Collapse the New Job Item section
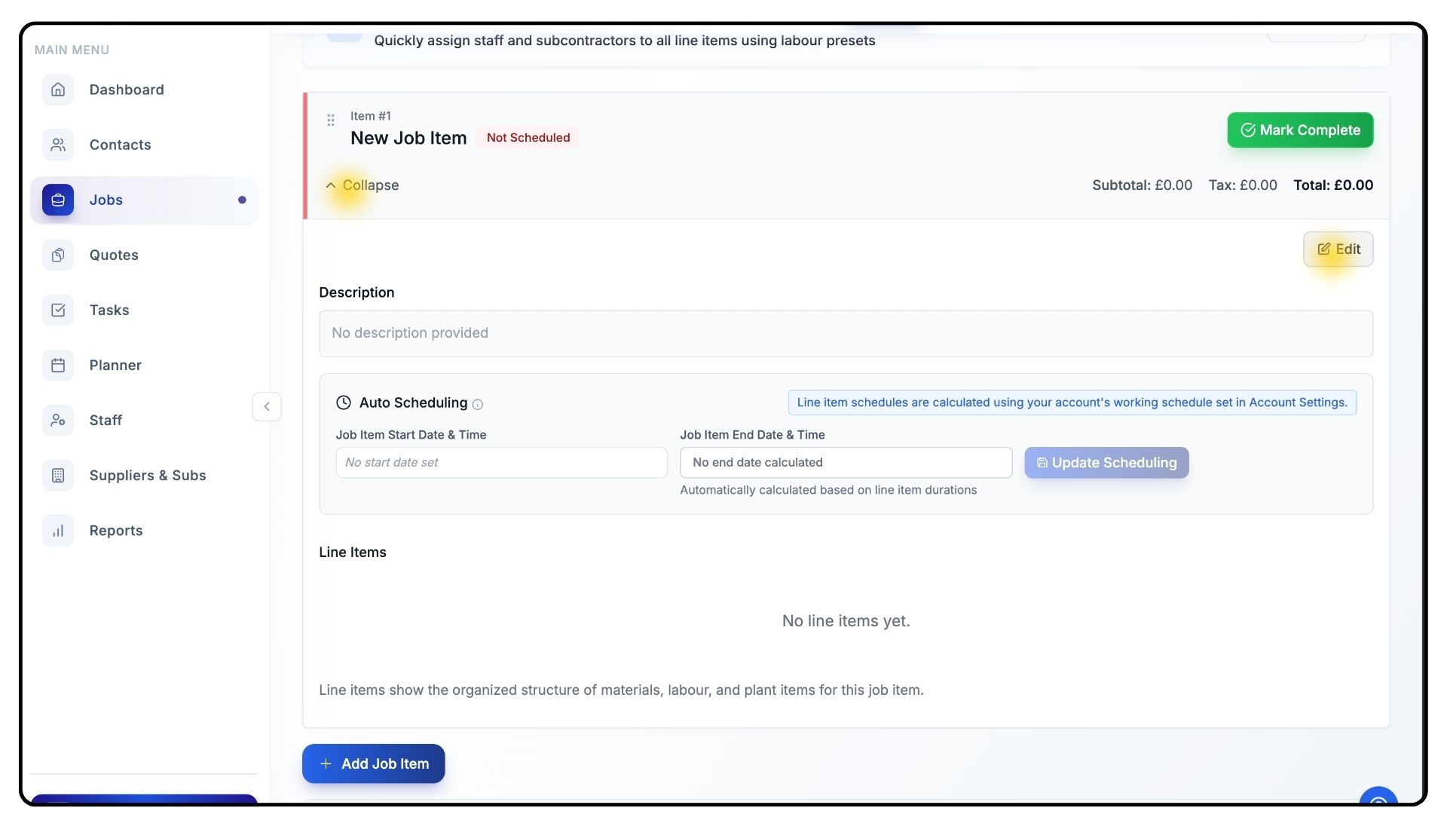Viewport: 1447px width, 814px height. point(362,185)
